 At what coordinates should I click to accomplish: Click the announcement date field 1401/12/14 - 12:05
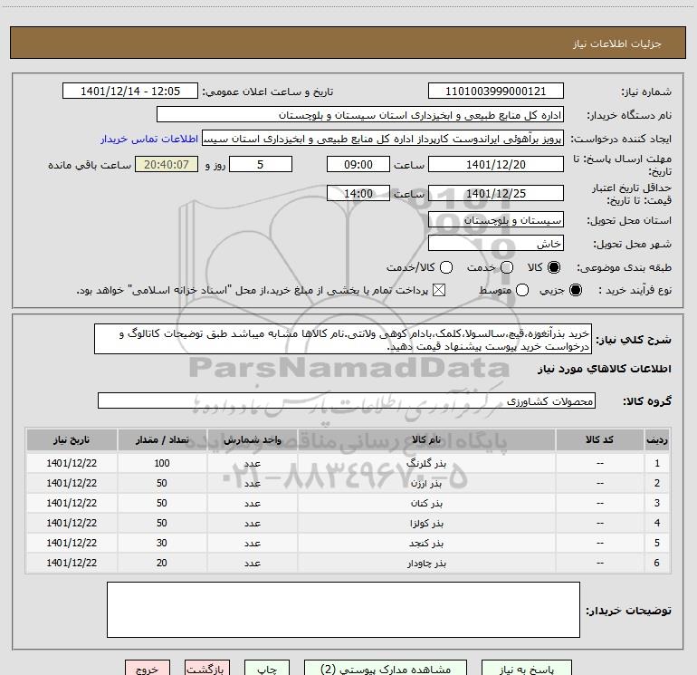click(x=130, y=91)
